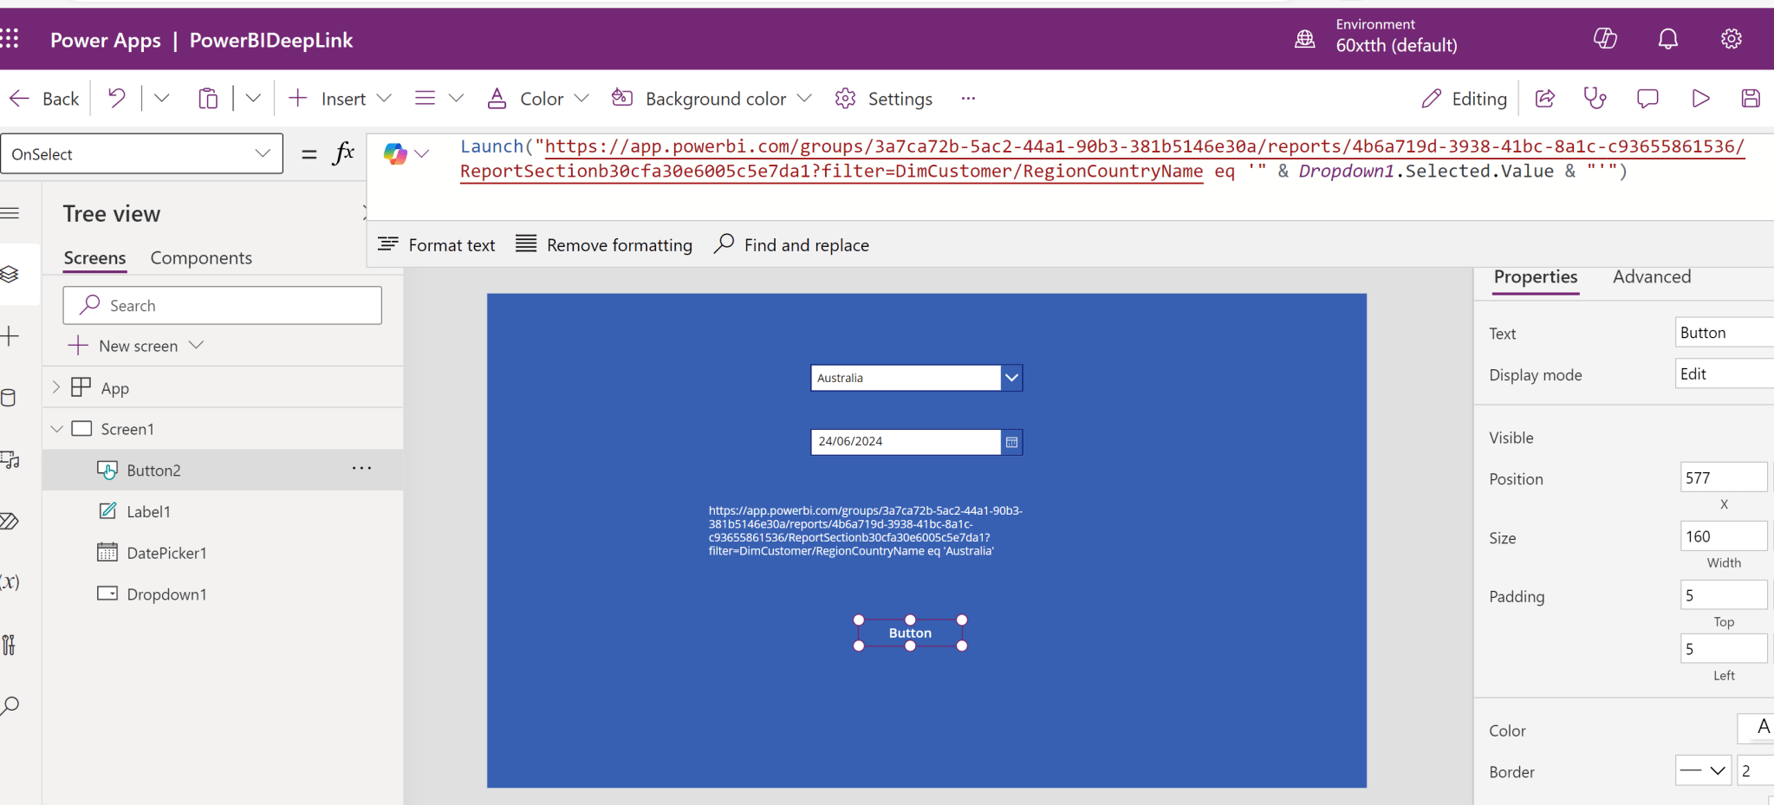Save the app with disk icon

(x=1750, y=99)
